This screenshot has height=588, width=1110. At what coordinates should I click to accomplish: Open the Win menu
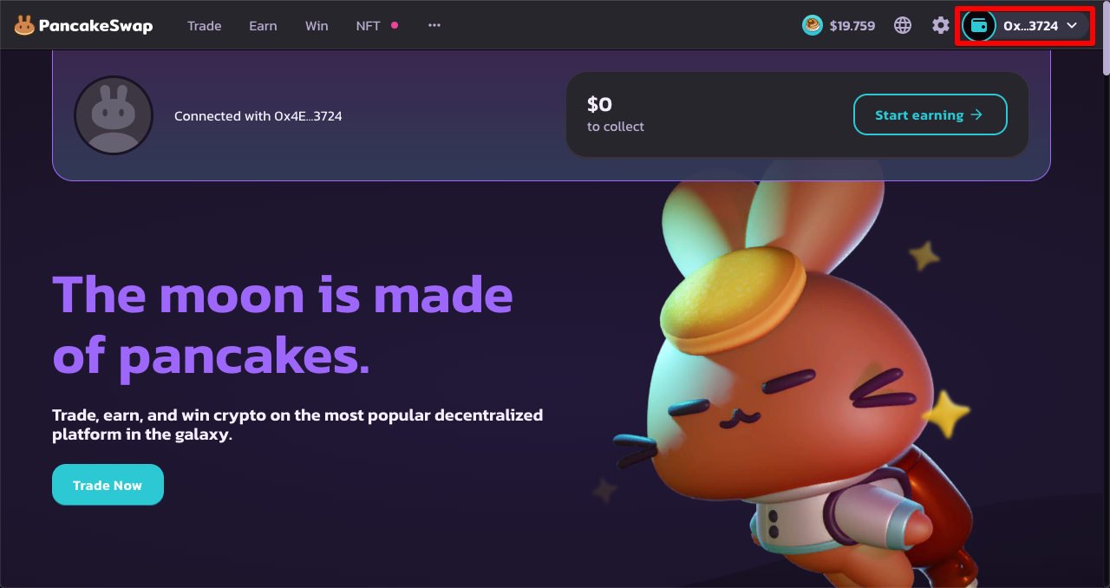click(317, 26)
